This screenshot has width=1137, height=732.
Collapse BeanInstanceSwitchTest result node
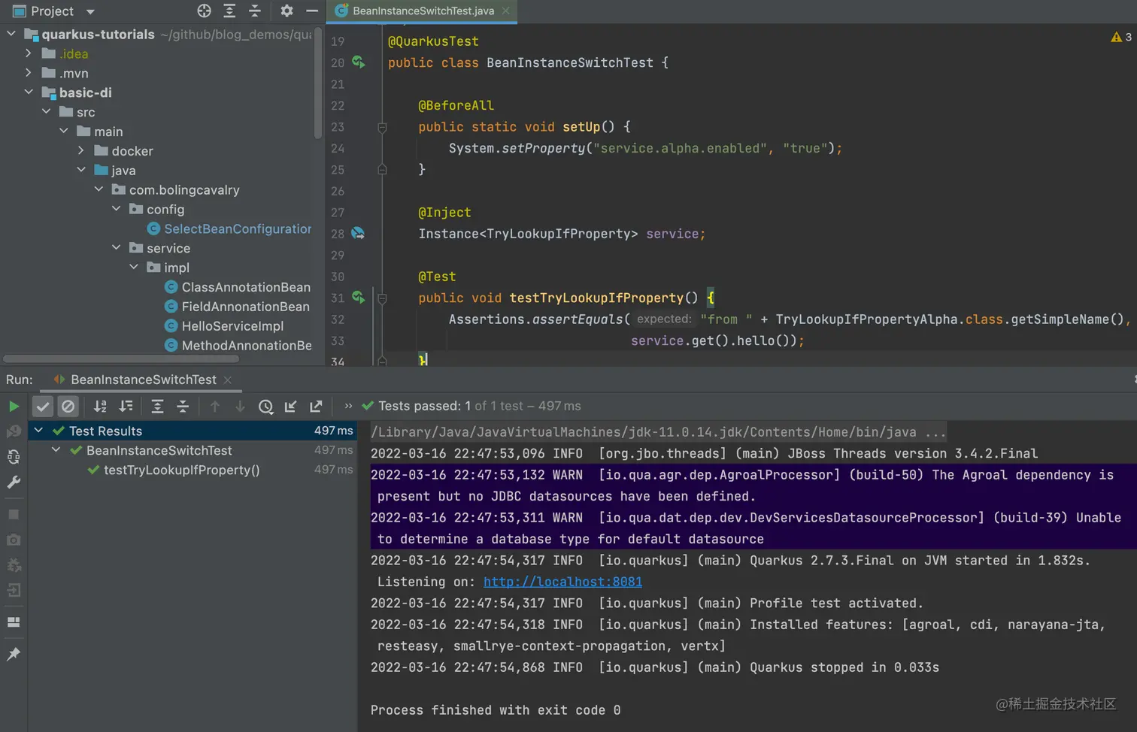tap(56, 450)
